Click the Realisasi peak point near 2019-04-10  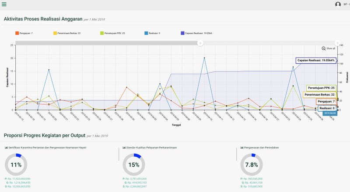pos(204,58)
